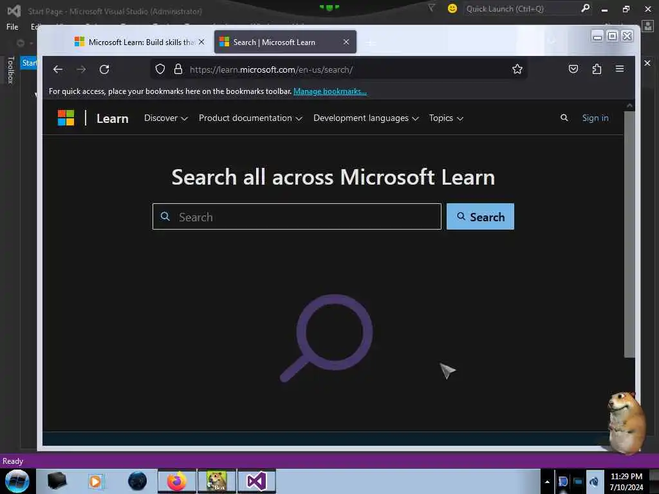This screenshot has width=659, height=494.
Task: Close the Microsoft Learn: Build skills tab
Action: tap(201, 42)
